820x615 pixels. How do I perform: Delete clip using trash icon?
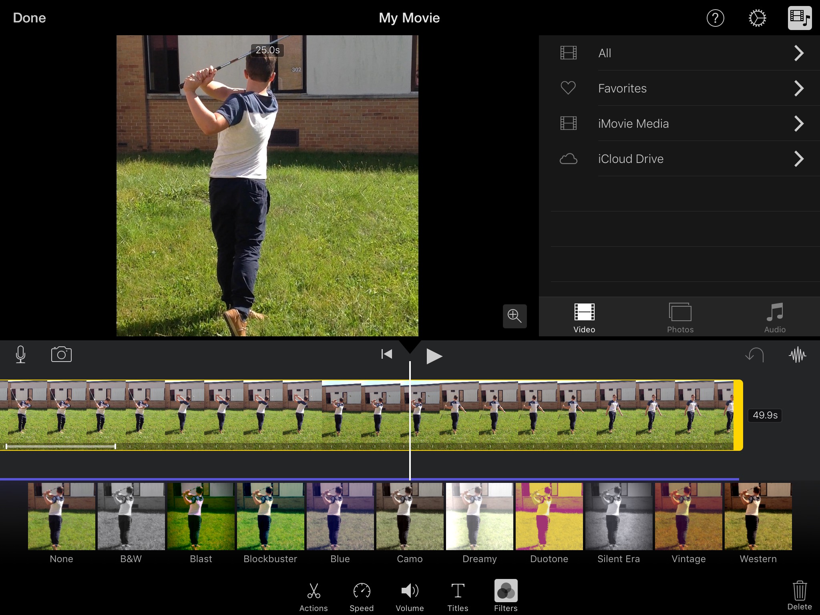tap(800, 595)
